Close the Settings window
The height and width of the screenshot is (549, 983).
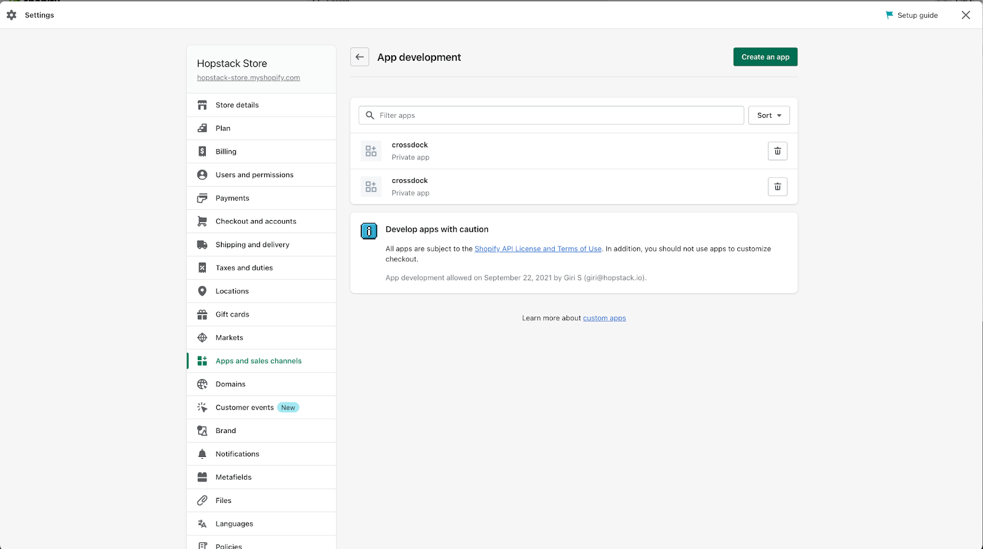click(966, 15)
